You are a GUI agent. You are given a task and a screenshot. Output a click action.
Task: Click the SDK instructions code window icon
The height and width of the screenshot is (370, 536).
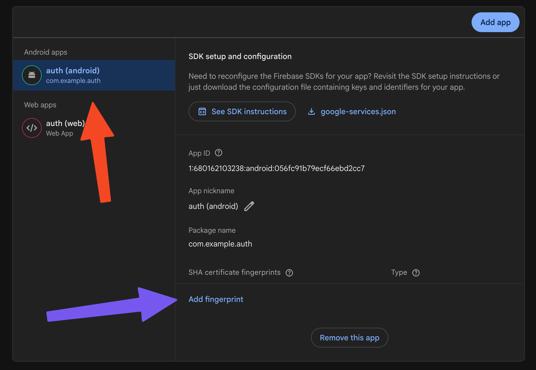tap(202, 111)
